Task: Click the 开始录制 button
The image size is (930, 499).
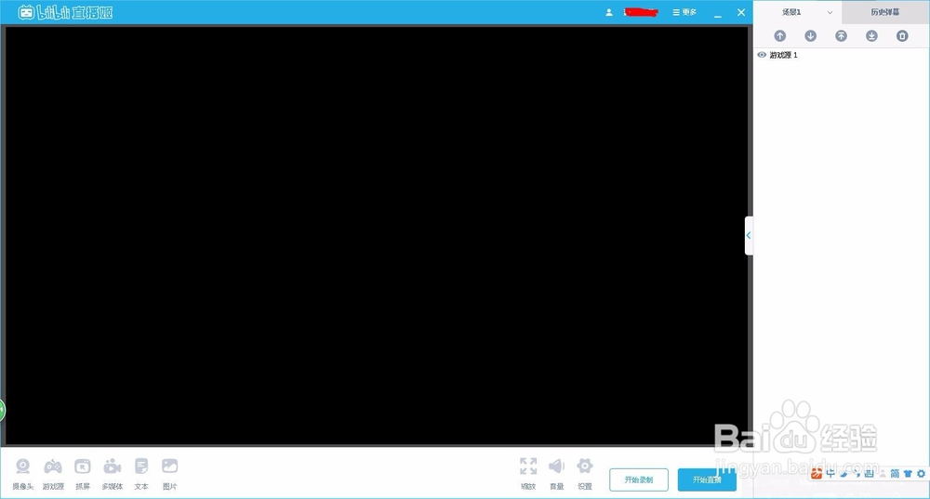Action: [639, 479]
